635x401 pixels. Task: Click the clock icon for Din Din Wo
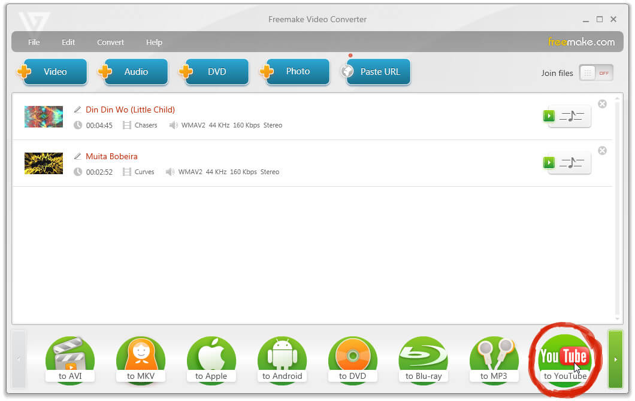pos(78,126)
